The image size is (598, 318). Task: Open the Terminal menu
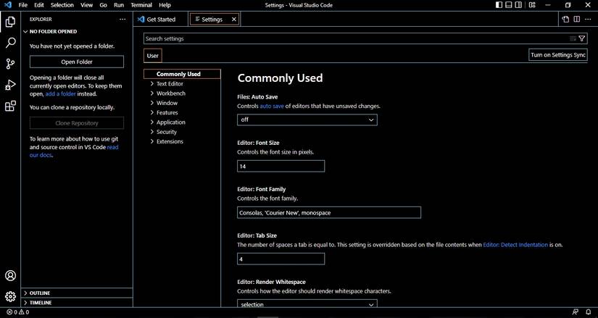141,5
